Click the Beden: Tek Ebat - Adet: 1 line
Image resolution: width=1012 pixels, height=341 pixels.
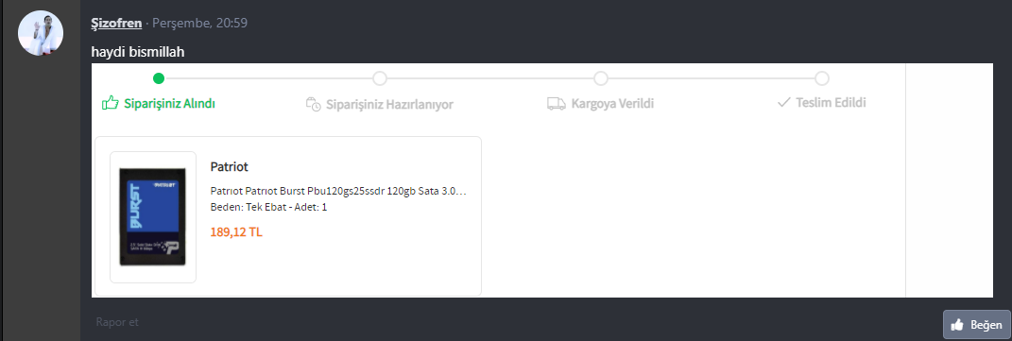pyautogui.click(x=269, y=208)
